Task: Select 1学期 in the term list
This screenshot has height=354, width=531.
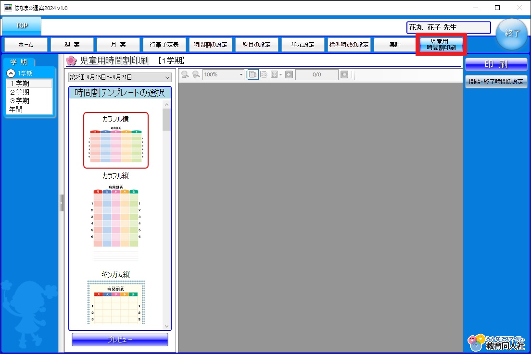Action: (x=29, y=83)
